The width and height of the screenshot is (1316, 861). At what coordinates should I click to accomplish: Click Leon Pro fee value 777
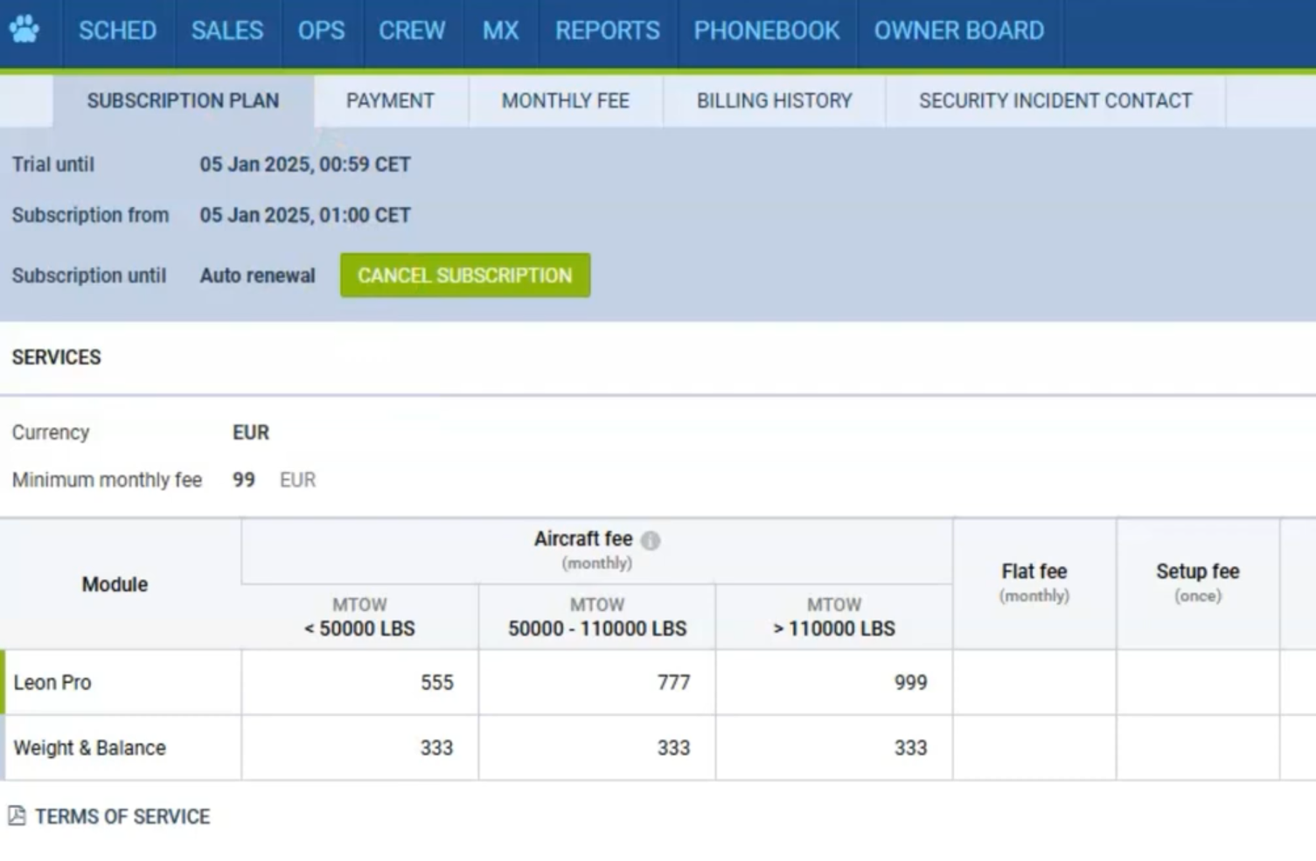[674, 683]
